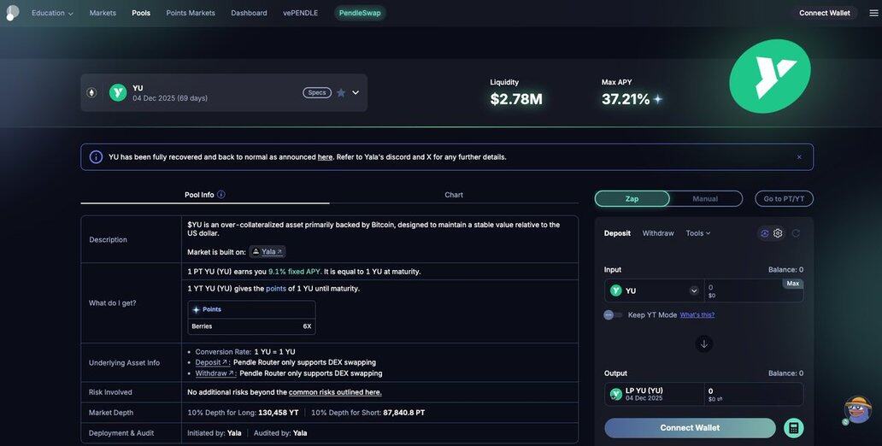Click the 'Conversion Rate' label text
882x446 pixels.
223,352
